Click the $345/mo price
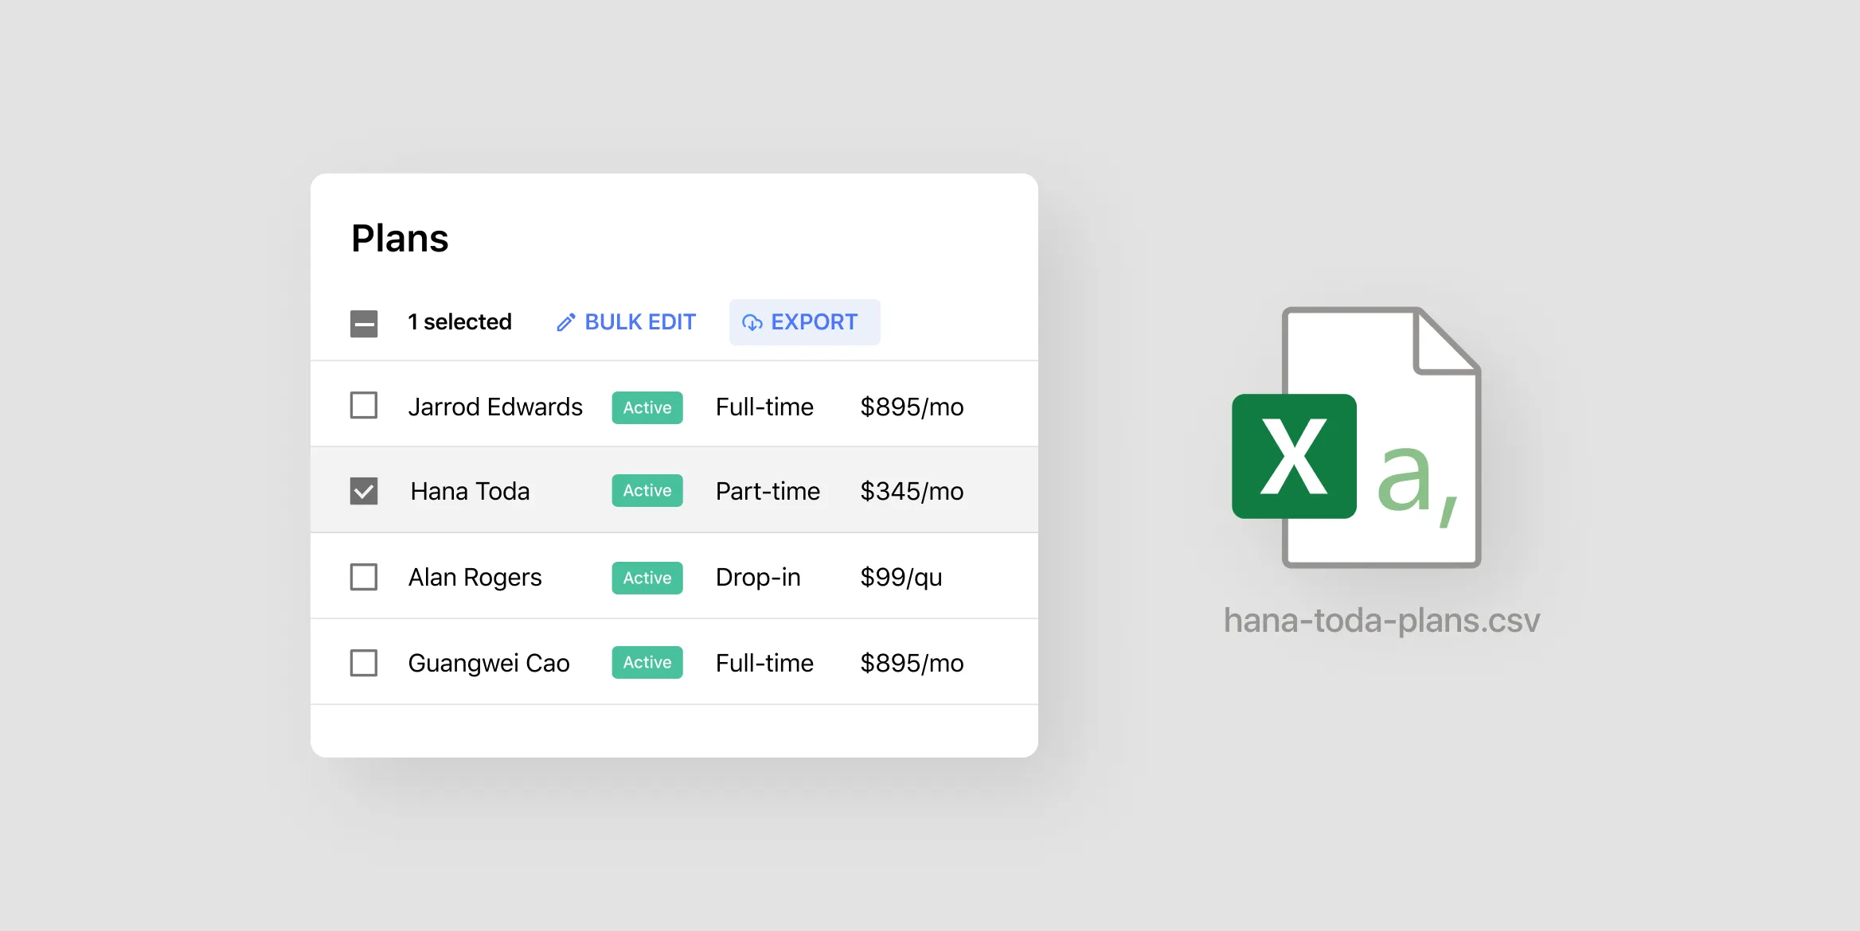 [912, 491]
